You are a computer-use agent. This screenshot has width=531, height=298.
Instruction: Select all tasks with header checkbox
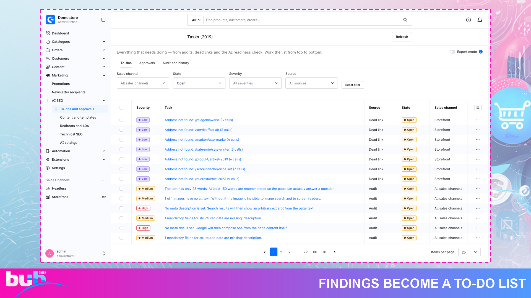pyautogui.click(x=121, y=108)
